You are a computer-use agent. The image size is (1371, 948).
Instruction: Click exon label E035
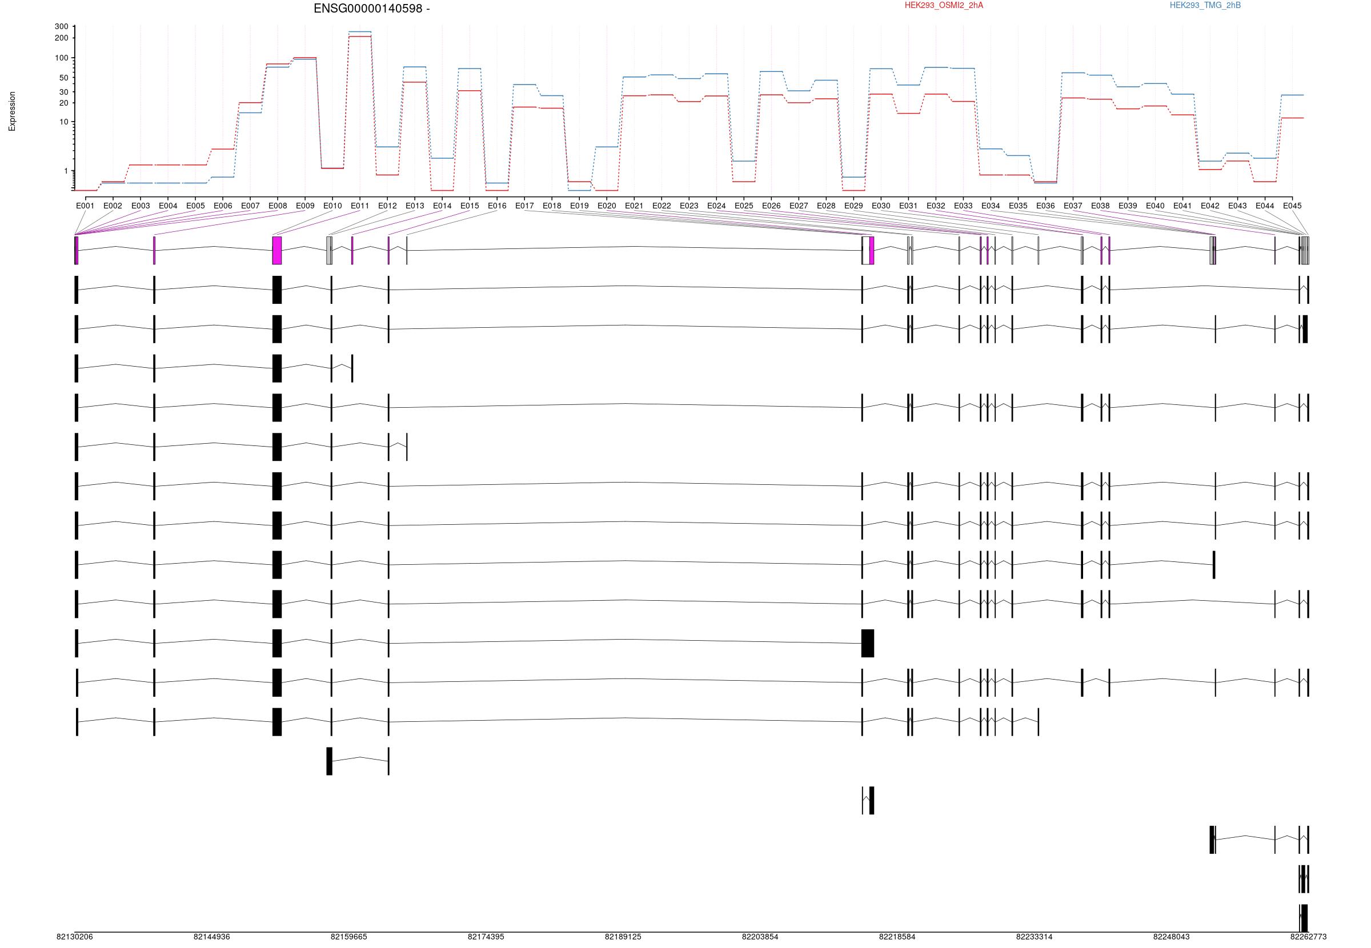click(x=1017, y=206)
